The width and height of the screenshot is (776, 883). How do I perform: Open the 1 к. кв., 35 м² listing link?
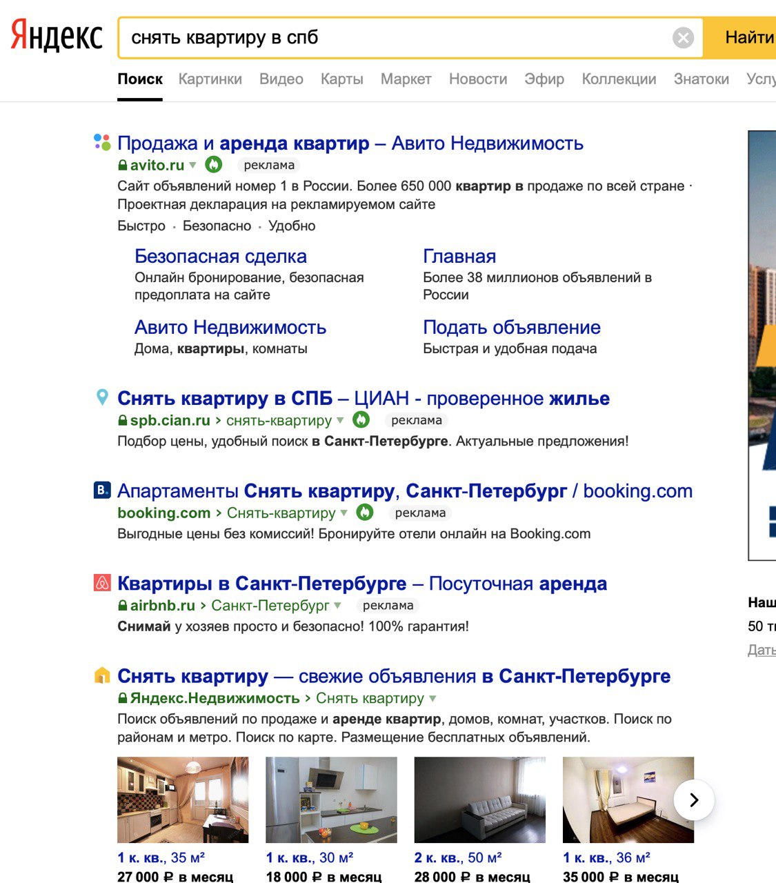tap(161, 857)
